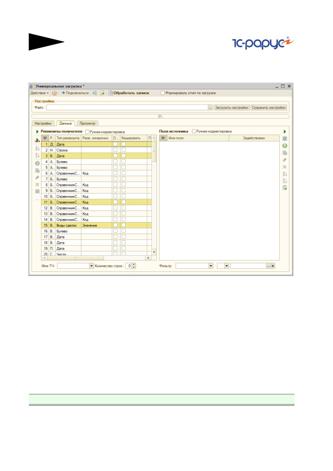This screenshot has width=333, height=471.
Task: Click the ascending sort icon left of the receiver attributes table
Action: click(37, 149)
